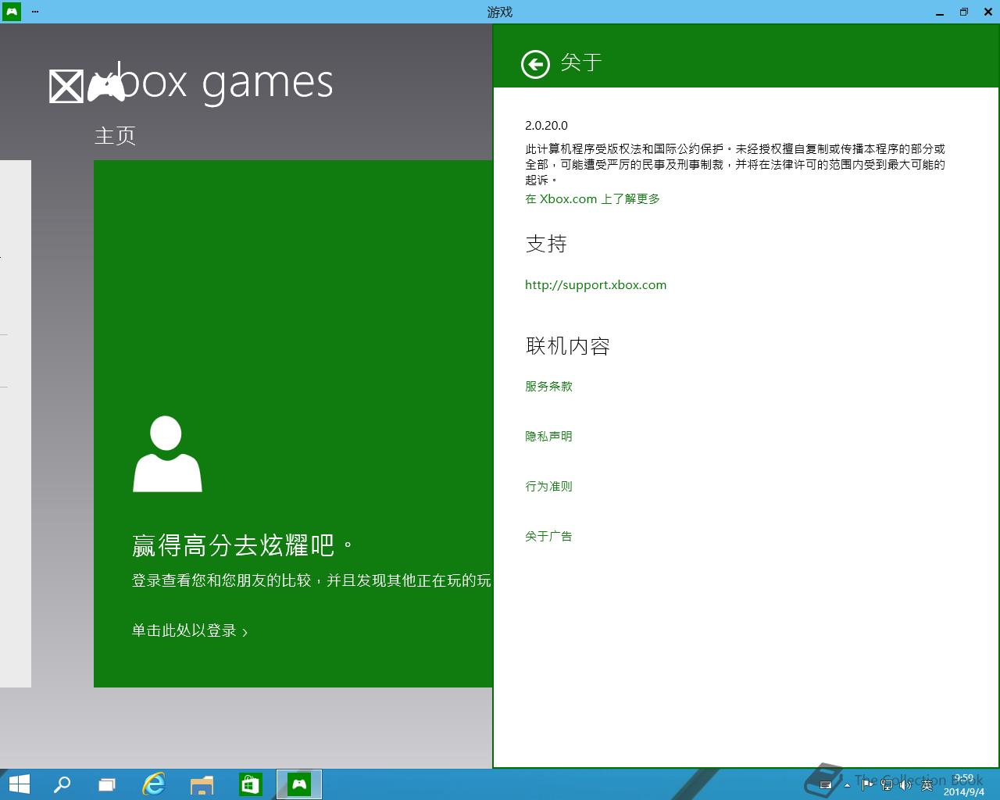Open volume speaker tray icon
The image size is (1000, 800).
[x=906, y=784]
